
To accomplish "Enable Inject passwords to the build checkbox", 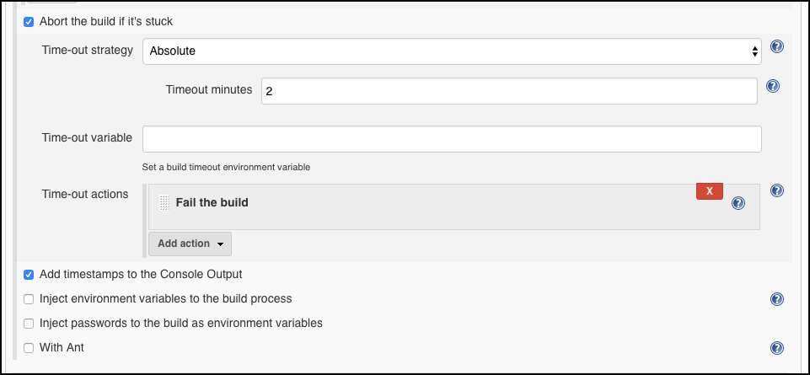I will [29, 324].
